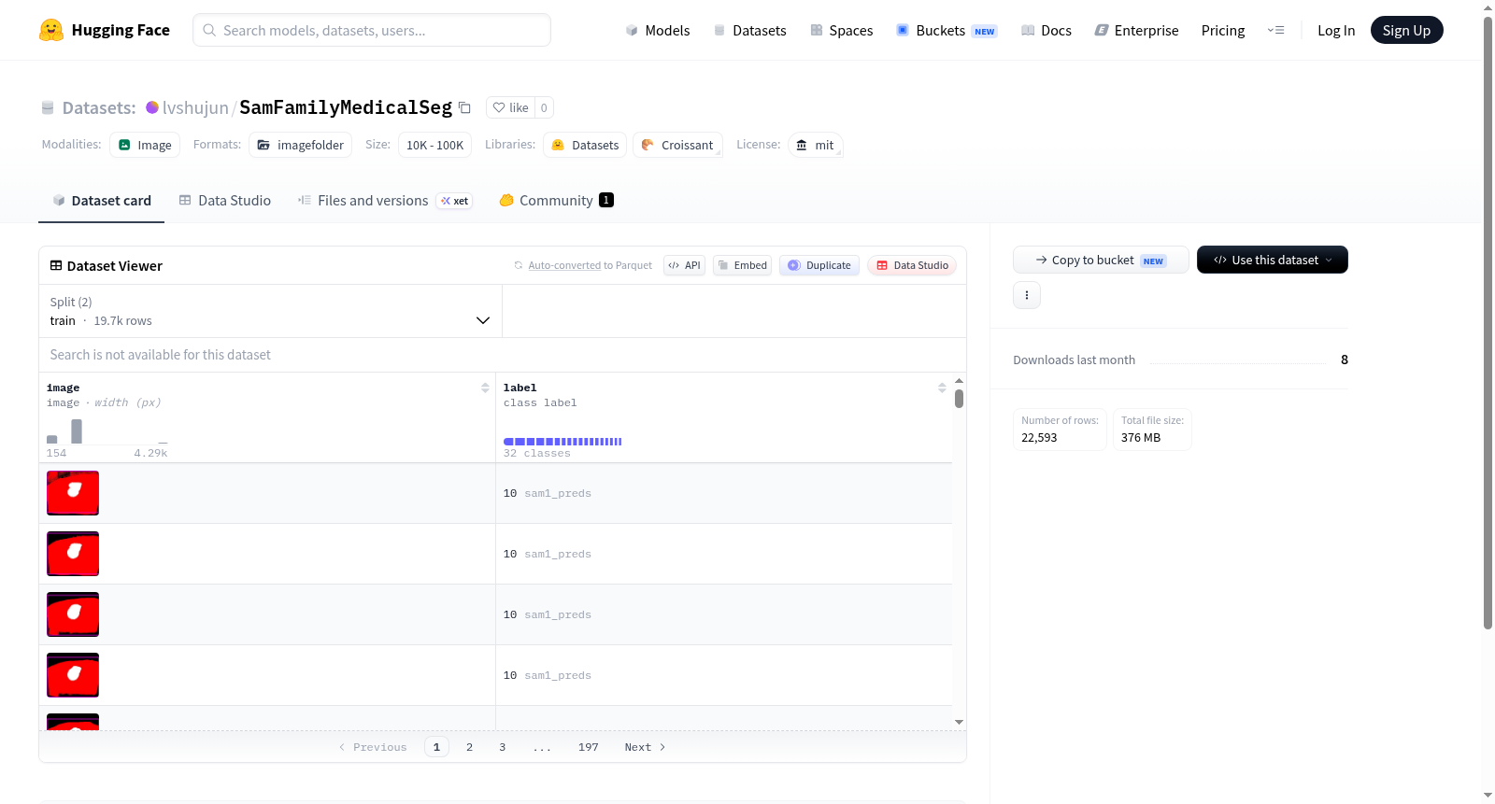Click Copy to bucket button
This screenshot has height=804, width=1495.
(x=1101, y=260)
